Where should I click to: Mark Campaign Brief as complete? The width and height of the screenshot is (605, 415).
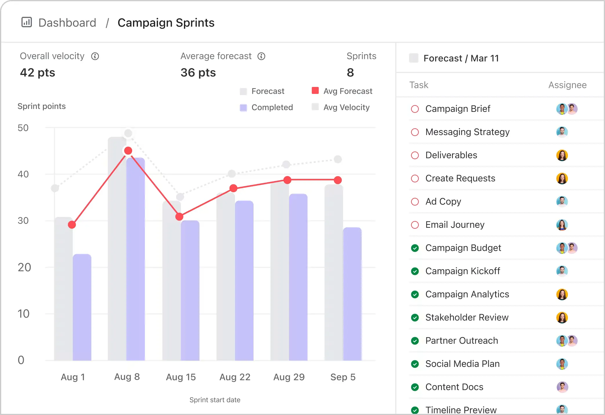pos(415,109)
